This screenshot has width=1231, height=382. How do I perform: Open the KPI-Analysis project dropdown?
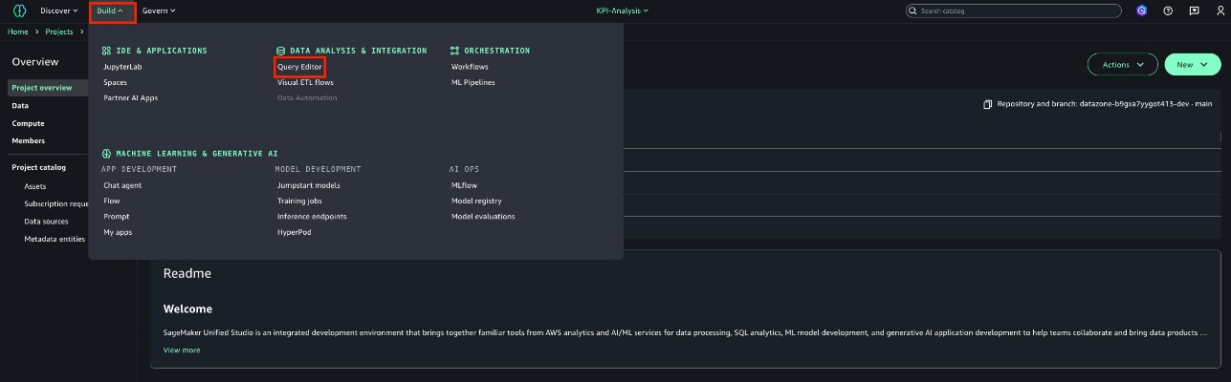pos(622,11)
